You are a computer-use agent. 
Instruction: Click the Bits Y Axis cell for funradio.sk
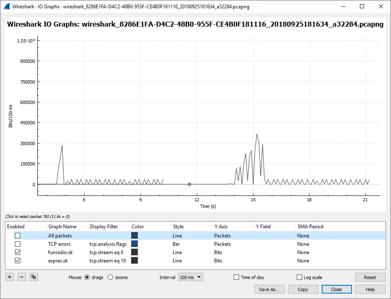point(218,252)
